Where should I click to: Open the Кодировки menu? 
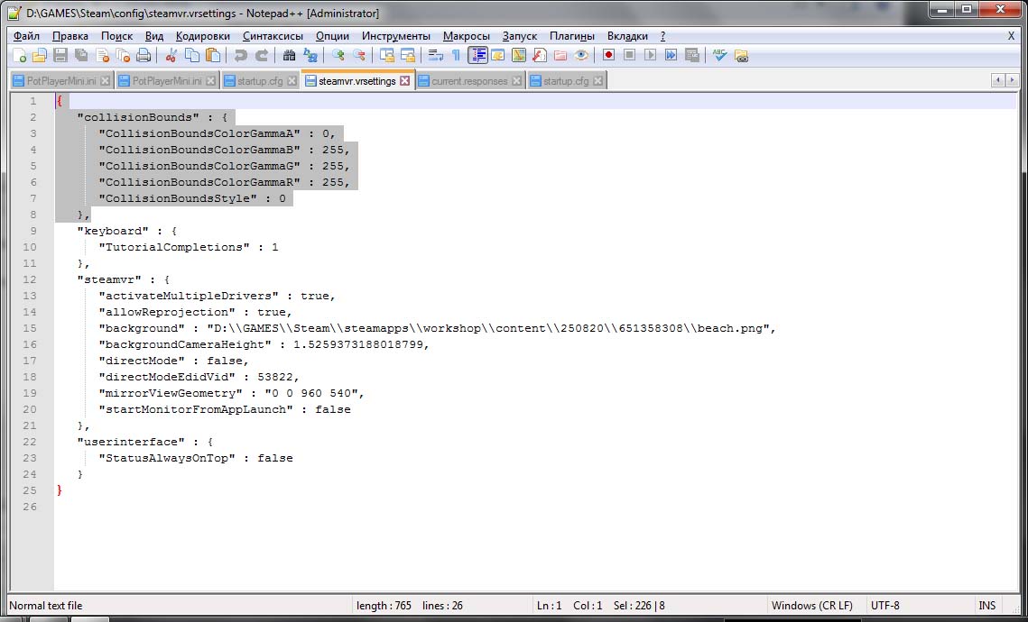203,36
